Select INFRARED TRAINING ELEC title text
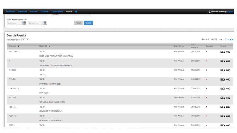This screenshot has width=237, height=133. [x=50, y=84]
